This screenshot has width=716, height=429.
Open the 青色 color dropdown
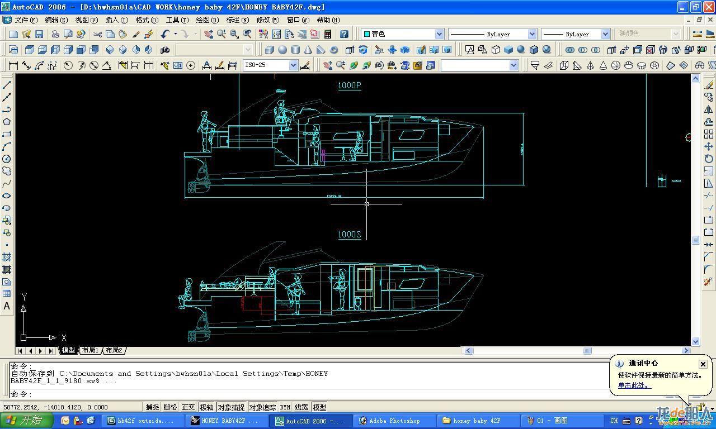click(439, 34)
